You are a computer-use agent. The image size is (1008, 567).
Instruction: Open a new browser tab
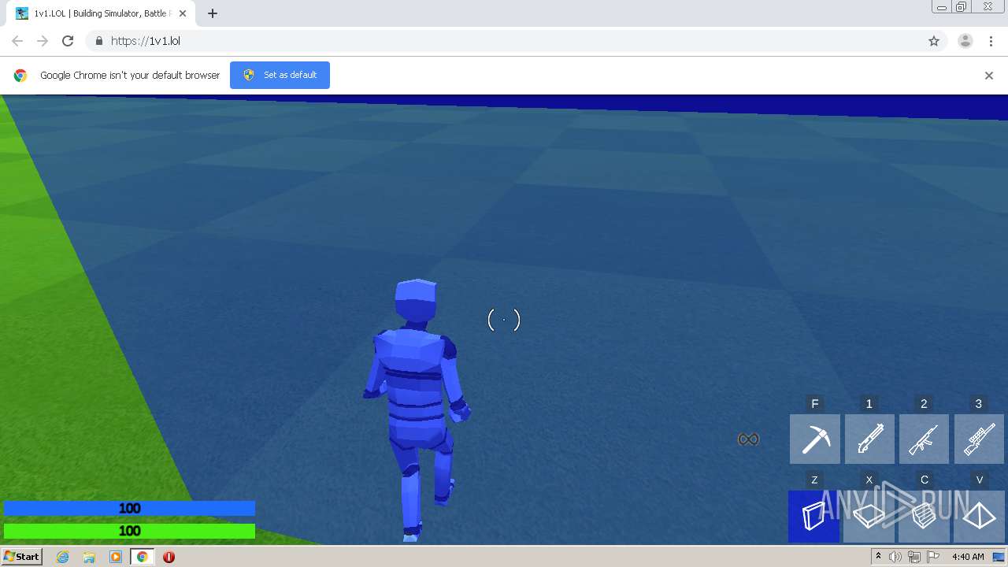point(213,13)
